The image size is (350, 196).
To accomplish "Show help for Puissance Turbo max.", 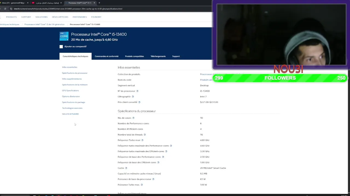I will coord(142,185).
